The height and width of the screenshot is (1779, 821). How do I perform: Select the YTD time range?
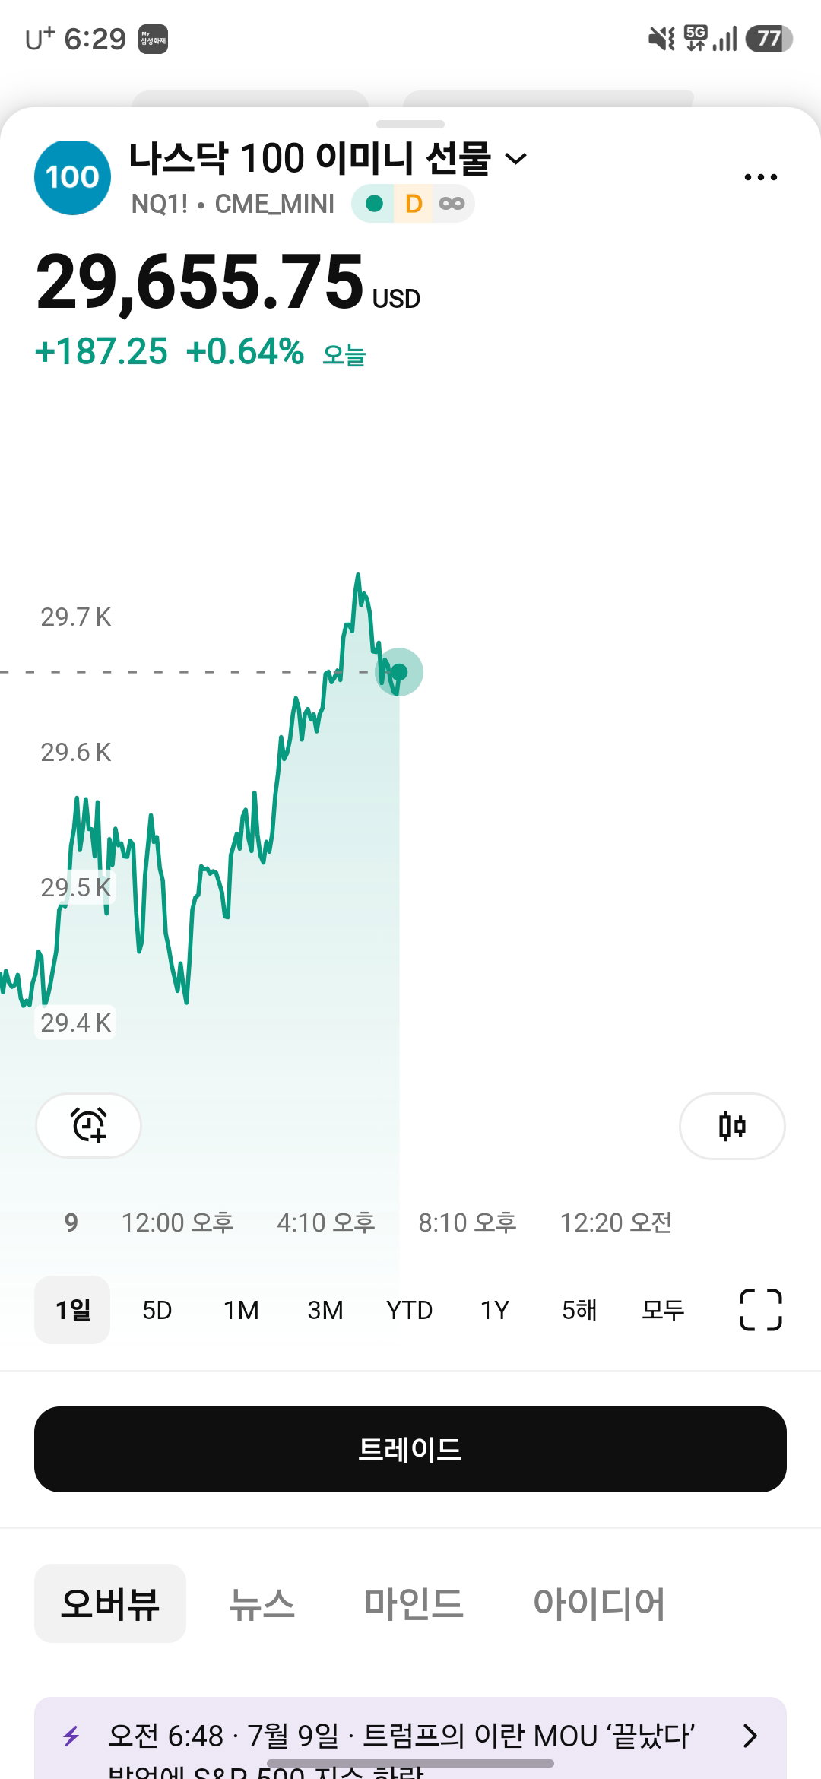[409, 1310]
